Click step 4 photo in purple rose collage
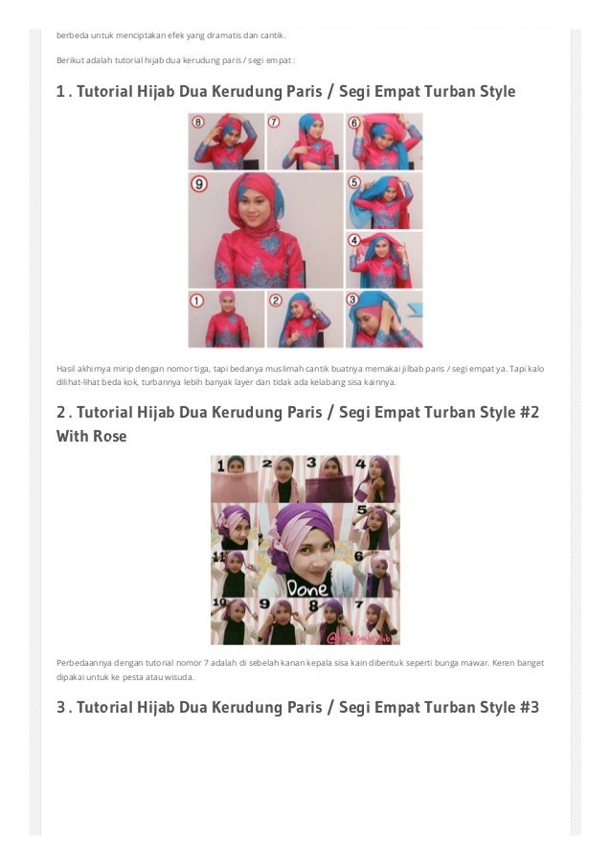The height and width of the screenshot is (865, 611). tap(376, 479)
